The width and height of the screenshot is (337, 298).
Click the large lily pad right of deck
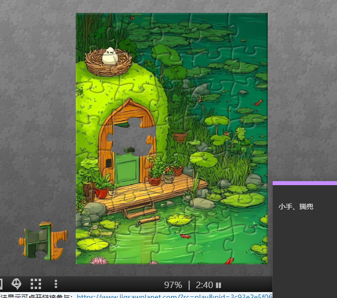tap(242, 199)
